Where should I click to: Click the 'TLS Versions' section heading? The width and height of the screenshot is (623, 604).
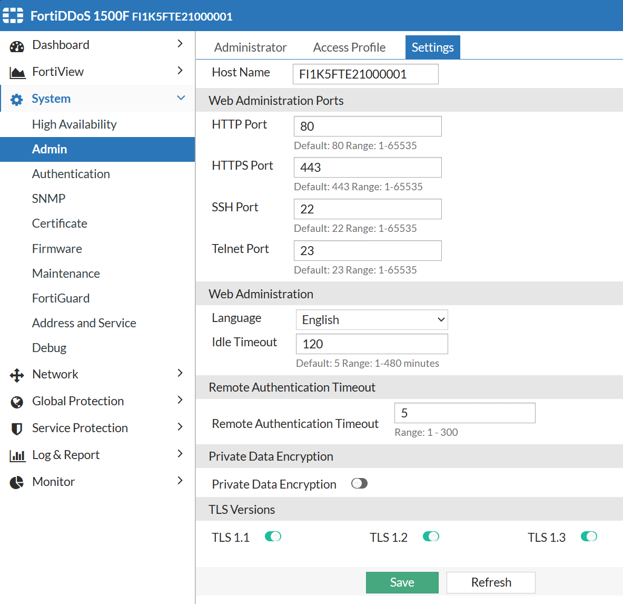coord(242,509)
